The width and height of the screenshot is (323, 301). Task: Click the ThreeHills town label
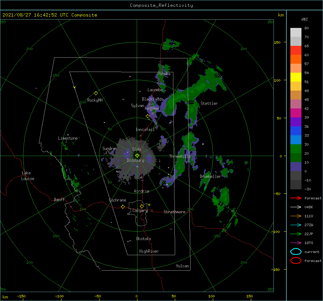coord(180,156)
